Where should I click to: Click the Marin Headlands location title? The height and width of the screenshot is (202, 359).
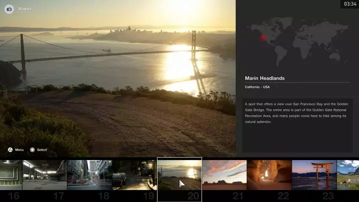tap(264, 78)
